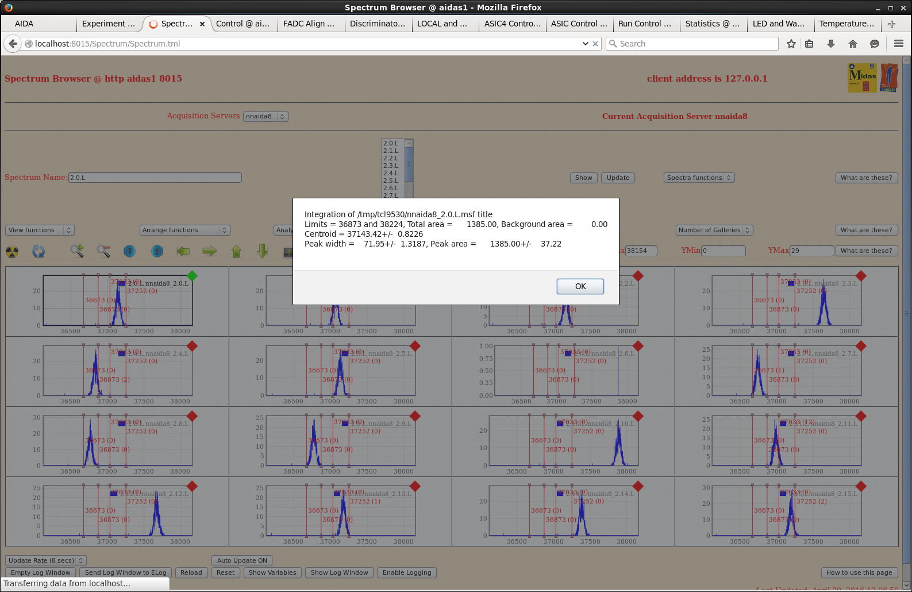Click the Show Log Window button
Viewport: 912px width, 592px height.
point(339,572)
